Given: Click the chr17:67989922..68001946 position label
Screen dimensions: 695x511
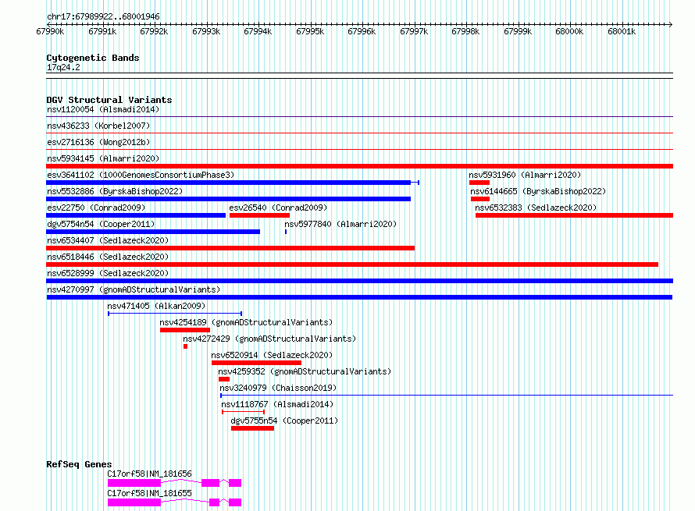Looking at the screenshot, I should (103, 16).
